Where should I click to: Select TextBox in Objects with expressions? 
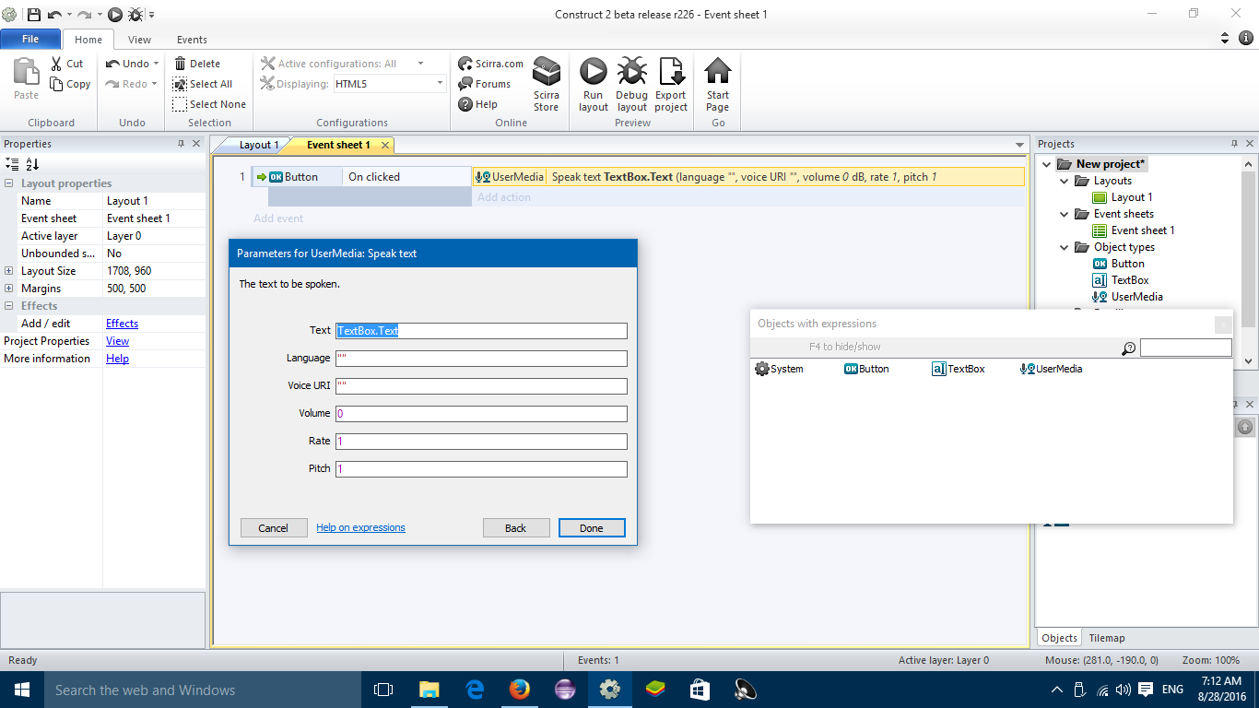click(x=959, y=369)
